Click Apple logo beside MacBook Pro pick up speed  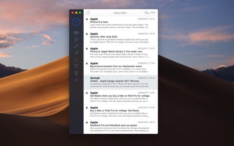click(x=87, y=122)
